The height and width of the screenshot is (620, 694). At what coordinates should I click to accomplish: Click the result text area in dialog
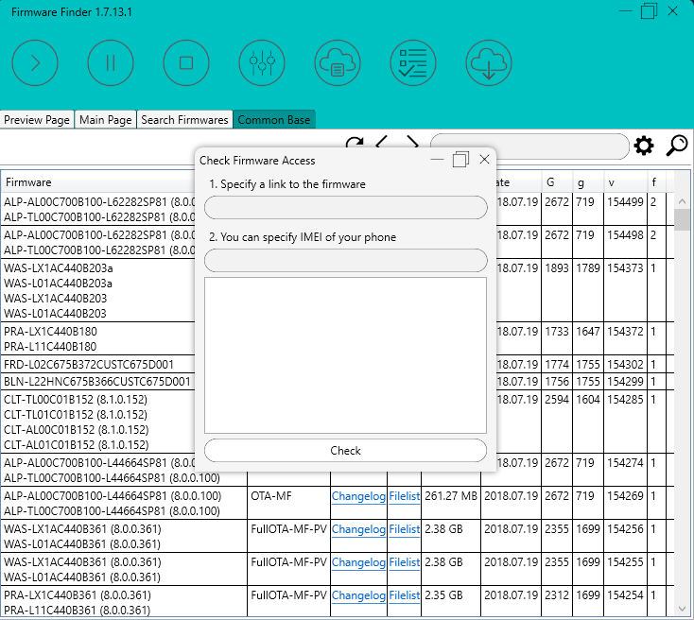(346, 355)
